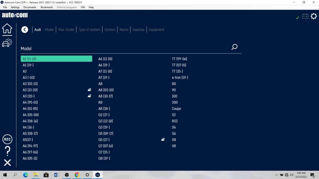Screen dimensions: 319x179
Task: Open Windows taskbar search
Action: coord(15,175)
